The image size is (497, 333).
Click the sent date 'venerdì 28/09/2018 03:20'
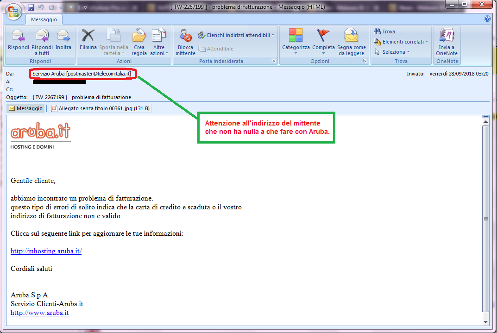[459, 74]
